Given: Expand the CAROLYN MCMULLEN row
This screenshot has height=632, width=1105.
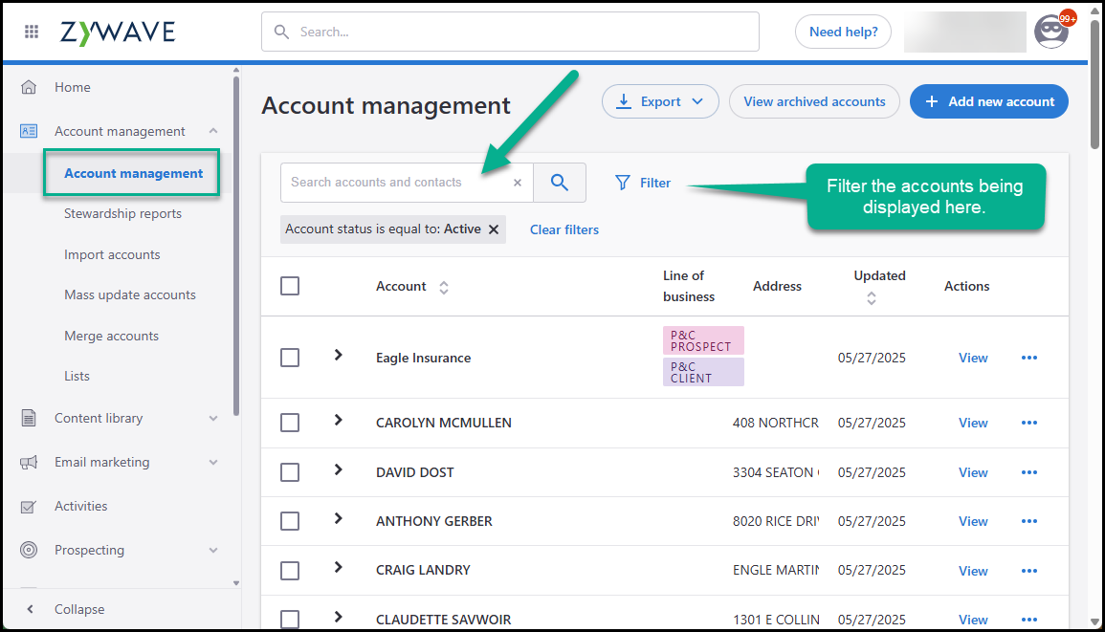Looking at the screenshot, I should (x=339, y=420).
